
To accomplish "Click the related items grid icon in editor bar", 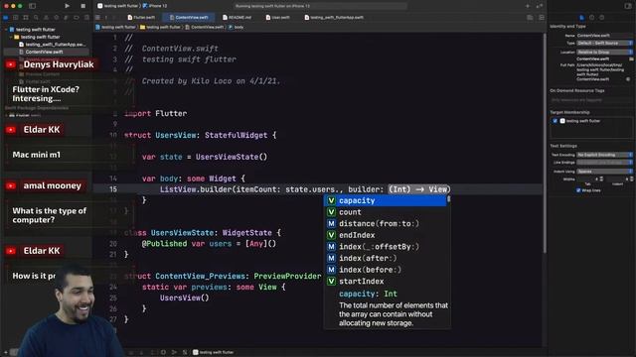I will coord(97,18).
